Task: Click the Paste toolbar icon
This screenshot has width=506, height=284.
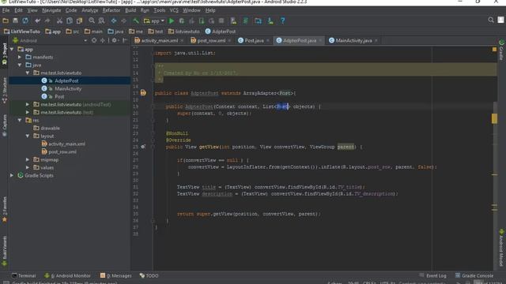Action: tap(79, 21)
